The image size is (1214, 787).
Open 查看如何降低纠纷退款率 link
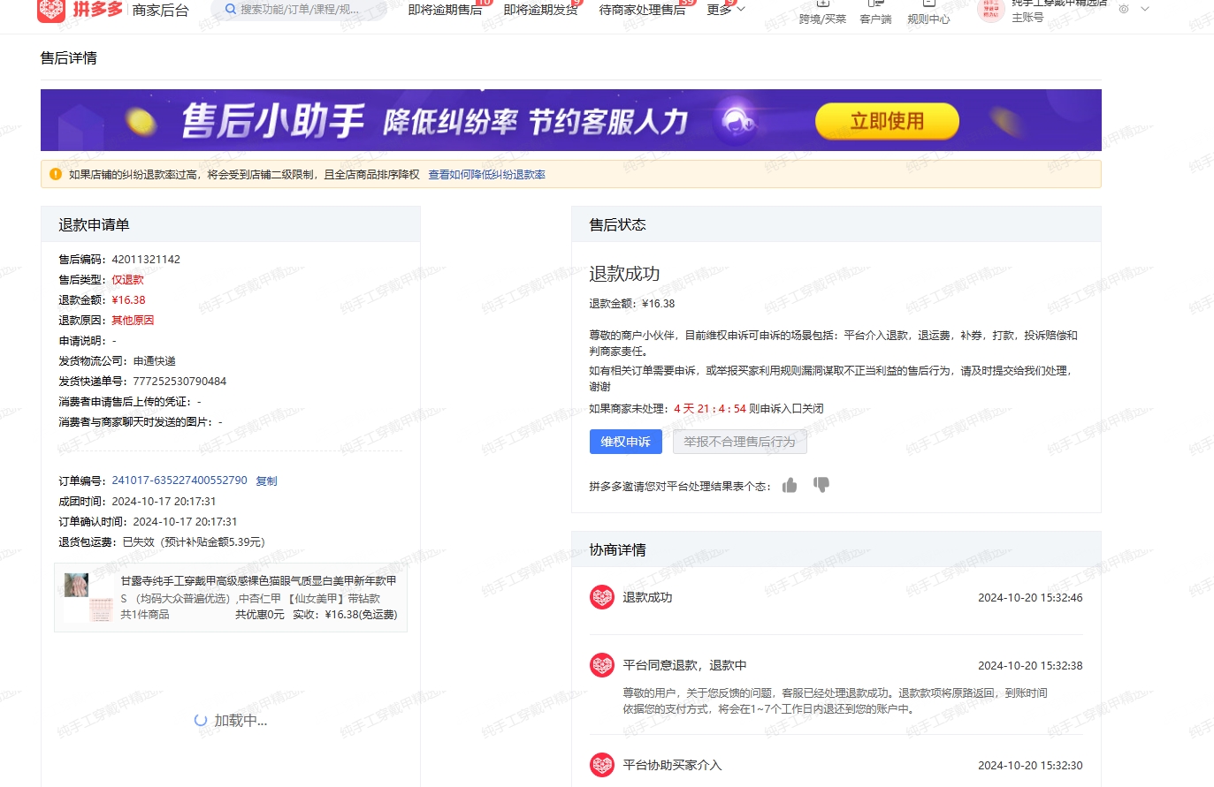(x=486, y=175)
